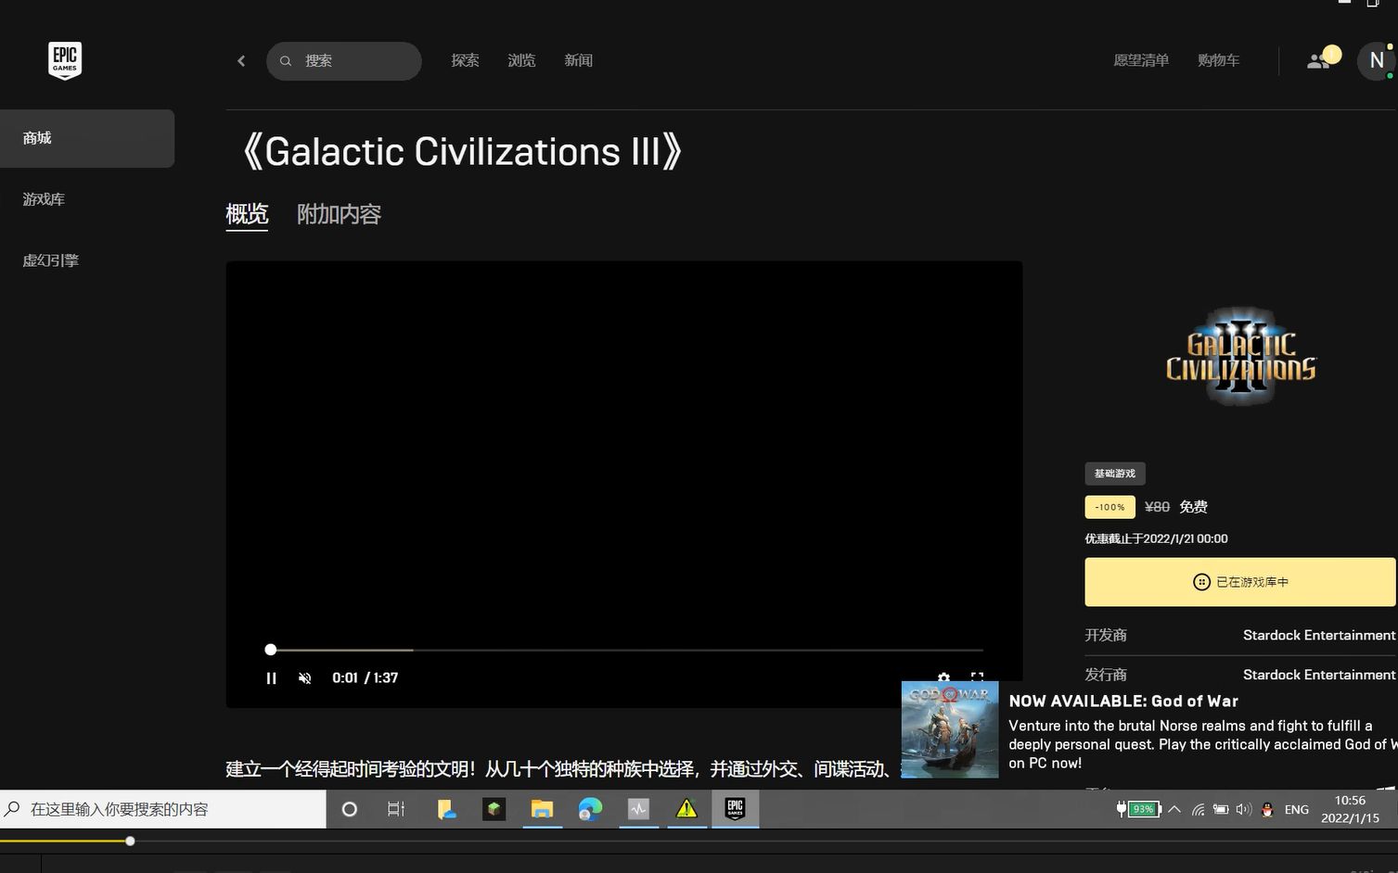Switch the ENG input language
The height and width of the screenshot is (873, 1398).
click(1297, 809)
